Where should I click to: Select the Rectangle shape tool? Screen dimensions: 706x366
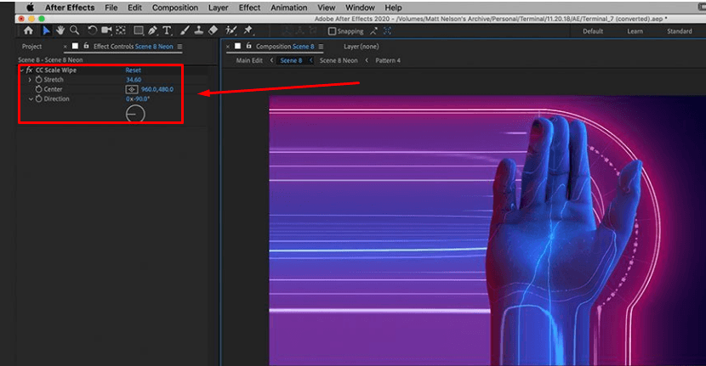pyautogui.click(x=139, y=31)
